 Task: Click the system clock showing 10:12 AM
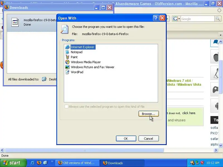tap(213, 163)
